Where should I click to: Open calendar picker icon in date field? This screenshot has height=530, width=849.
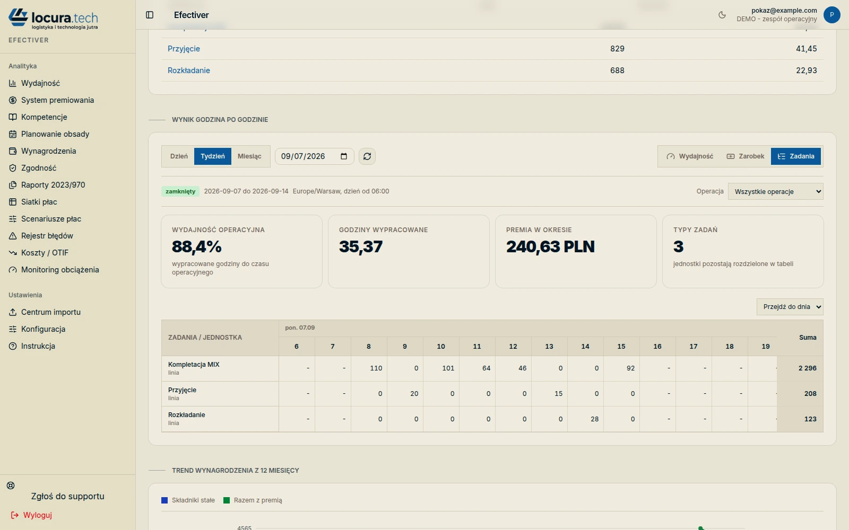(344, 156)
